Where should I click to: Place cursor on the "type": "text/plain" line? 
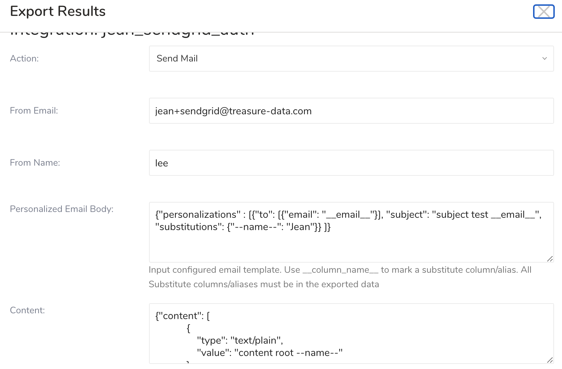coord(240,340)
